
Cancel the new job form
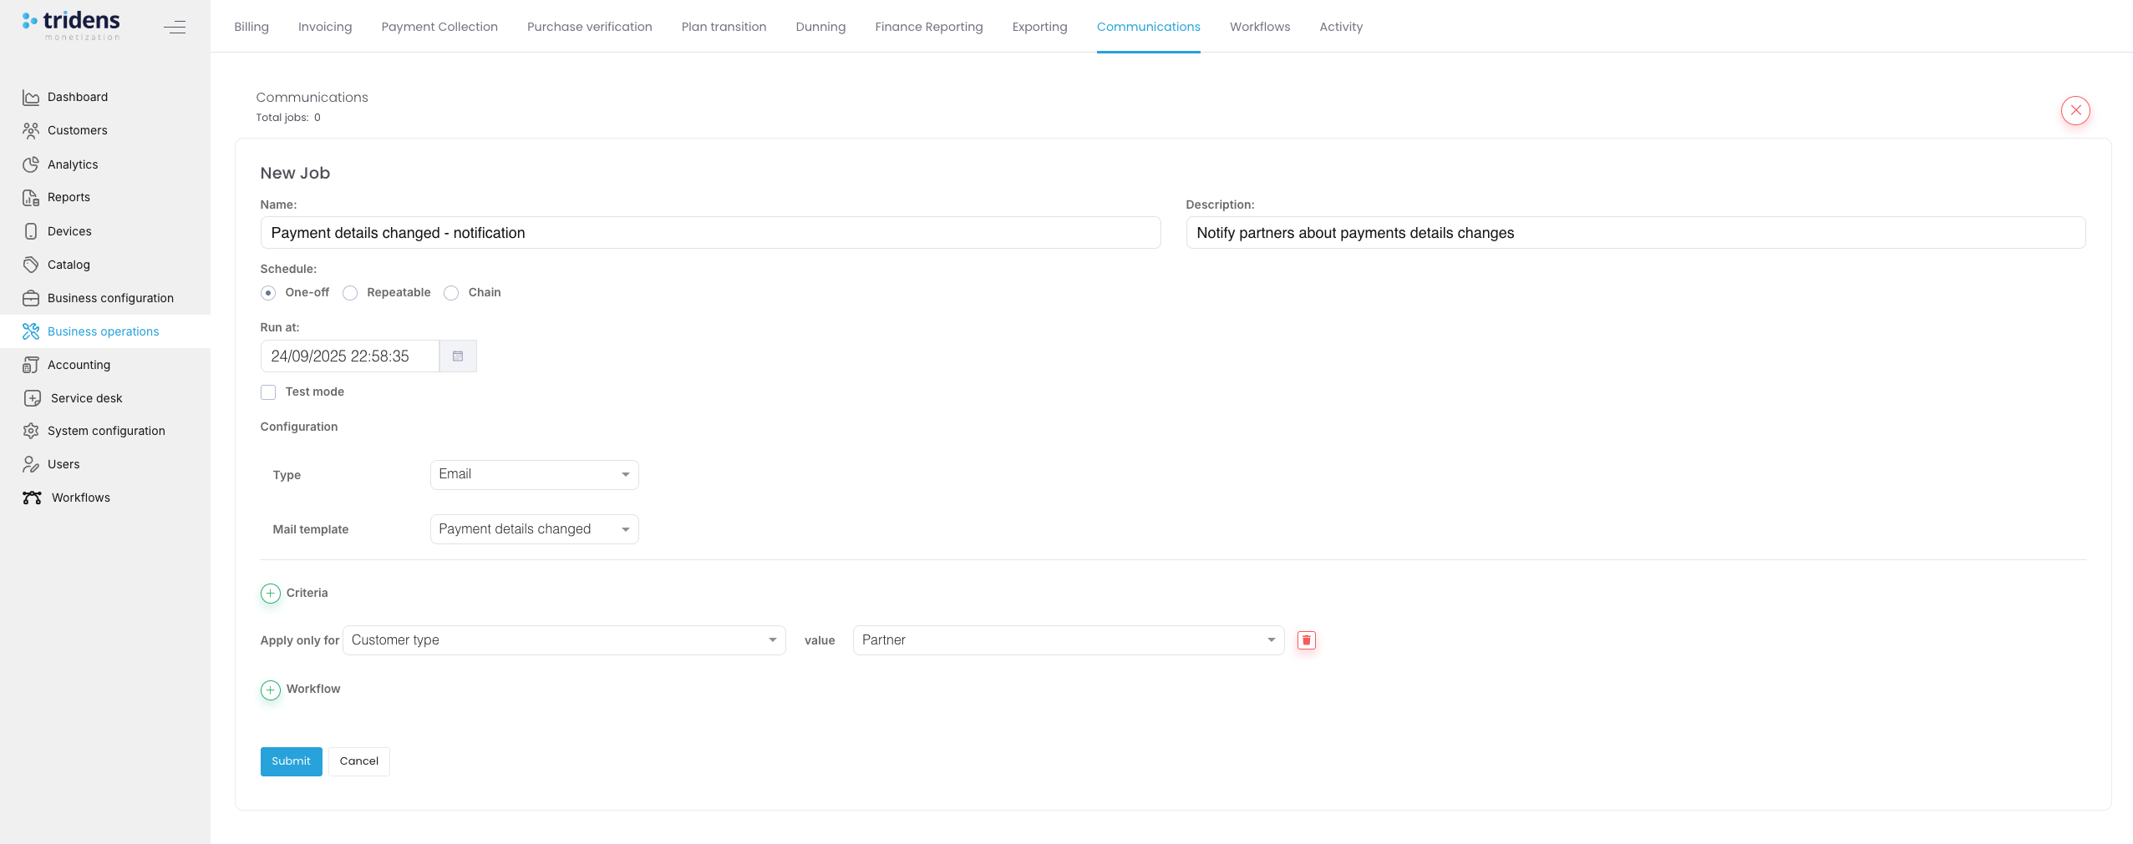(358, 761)
